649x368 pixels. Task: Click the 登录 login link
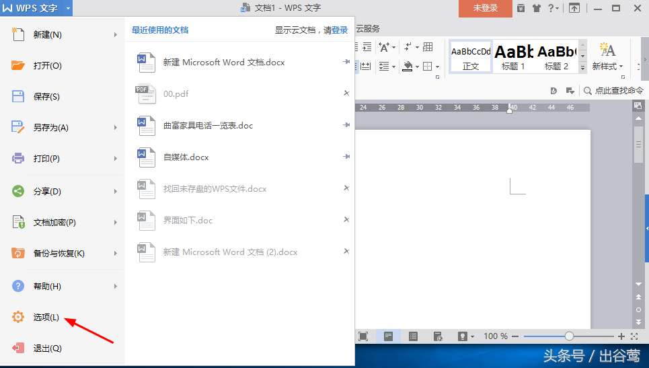340,30
